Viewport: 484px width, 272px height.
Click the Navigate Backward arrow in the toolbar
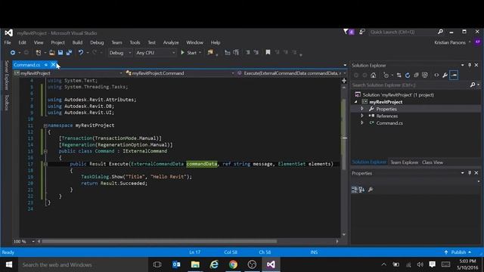tap(13, 53)
